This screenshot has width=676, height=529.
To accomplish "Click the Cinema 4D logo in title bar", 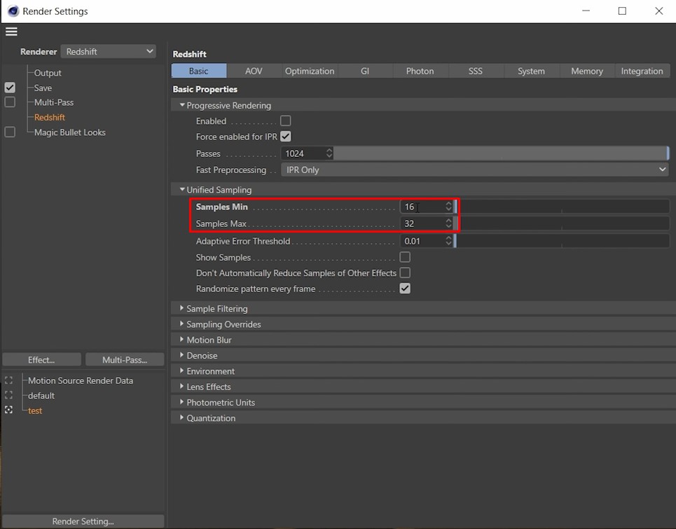I will (13, 11).
